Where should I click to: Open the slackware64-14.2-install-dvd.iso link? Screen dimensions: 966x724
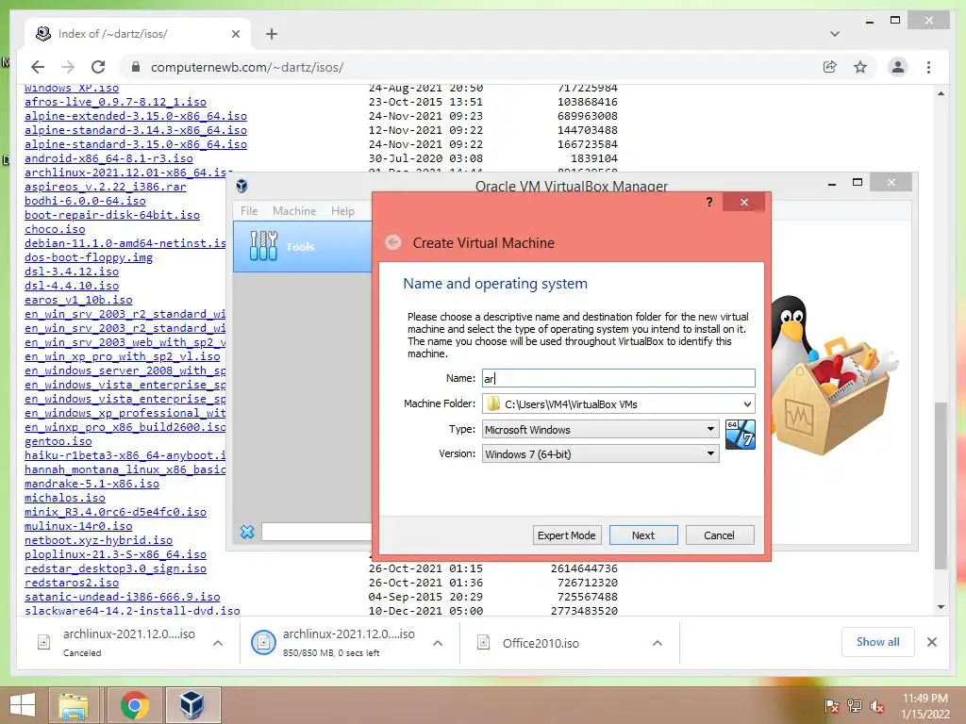132,611
